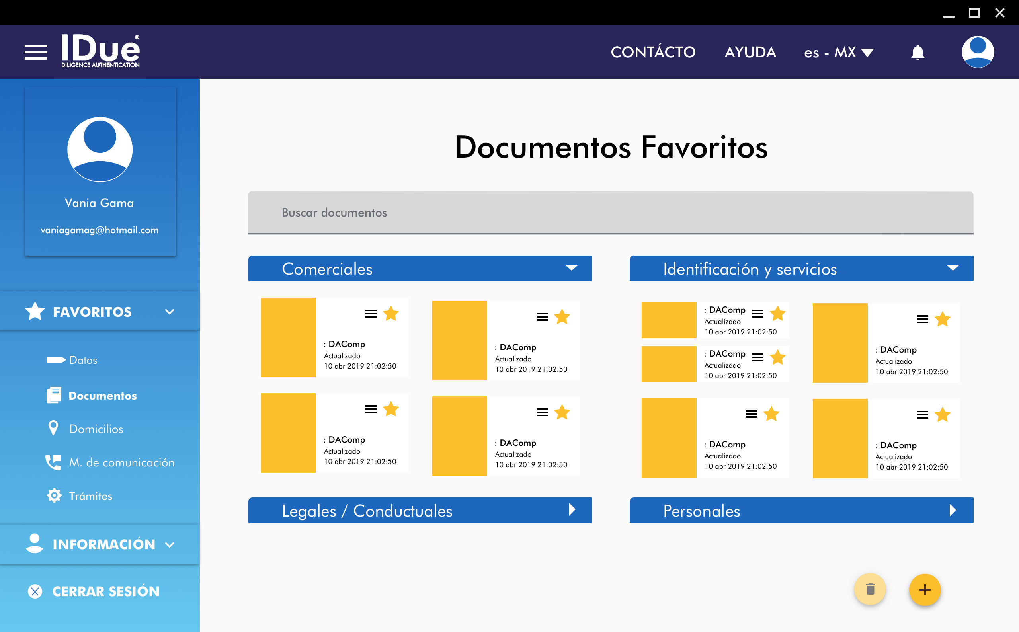The image size is (1019, 632).
Task: Click the yellow plus add button
Action: 925,589
